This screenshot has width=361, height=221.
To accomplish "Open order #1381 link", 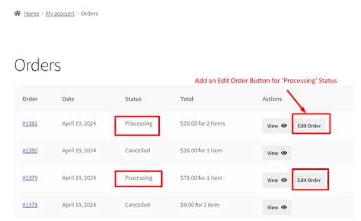I will pyautogui.click(x=30, y=124).
